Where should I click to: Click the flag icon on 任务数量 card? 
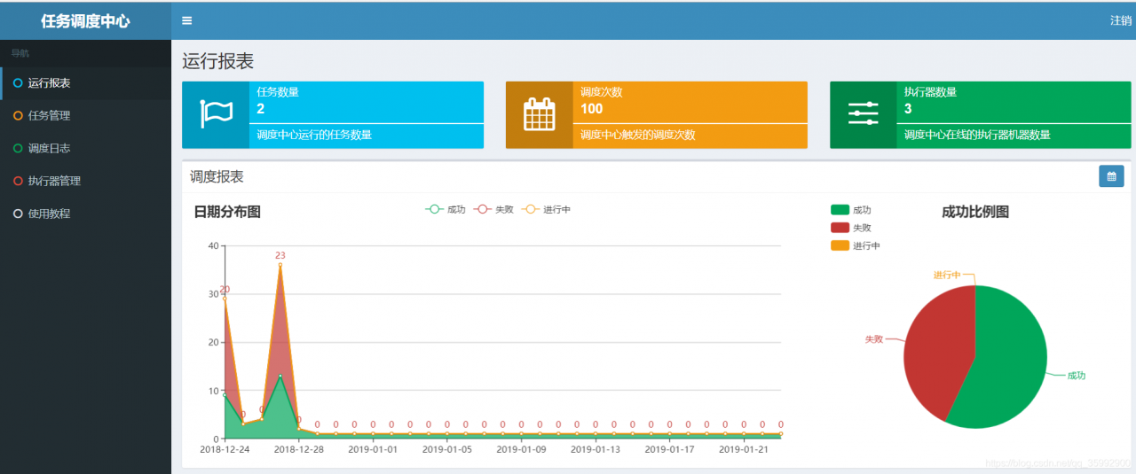pos(216,114)
